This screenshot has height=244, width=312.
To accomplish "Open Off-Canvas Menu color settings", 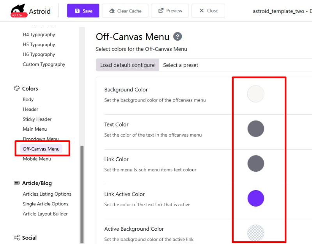I will (41, 149).
